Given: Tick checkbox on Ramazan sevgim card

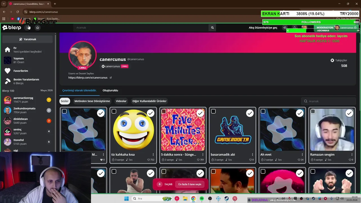Looking at the screenshot, I should (x=312, y=111).
